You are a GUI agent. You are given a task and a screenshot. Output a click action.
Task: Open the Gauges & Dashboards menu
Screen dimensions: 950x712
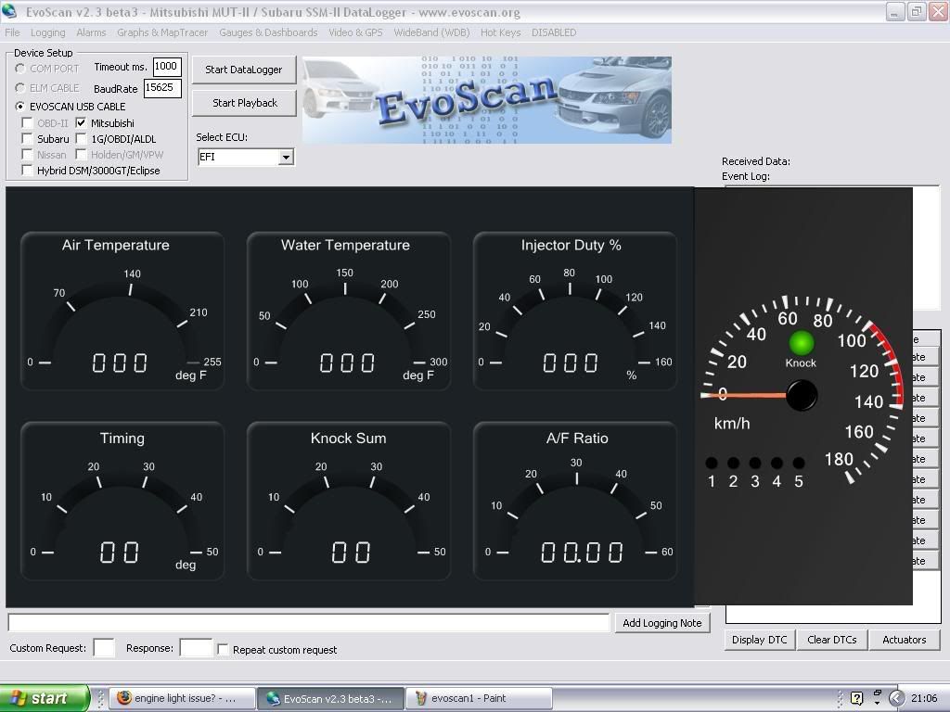268,32
